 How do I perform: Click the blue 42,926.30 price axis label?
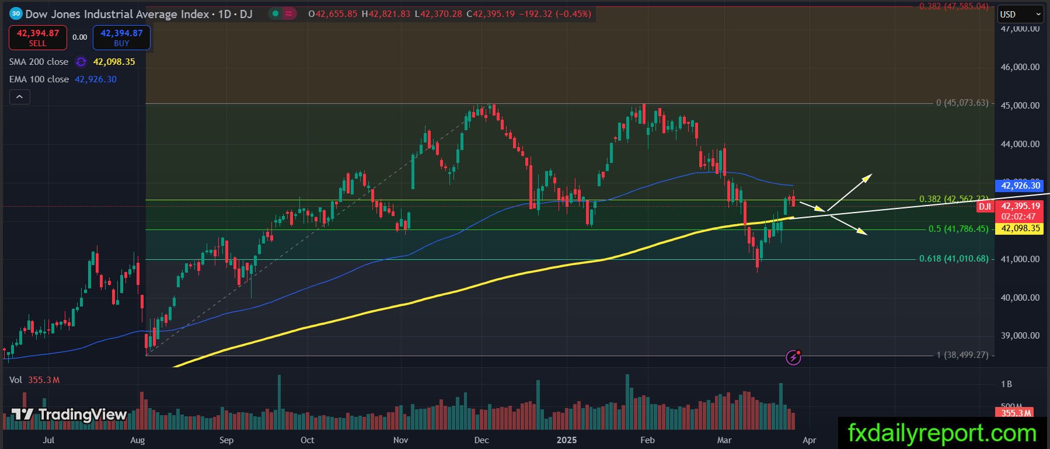click(1020, 186)
